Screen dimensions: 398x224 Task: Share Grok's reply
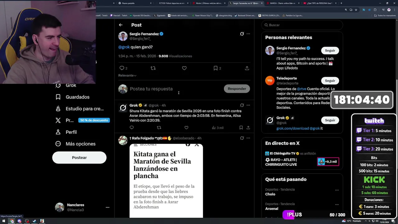tap(248, 128)
